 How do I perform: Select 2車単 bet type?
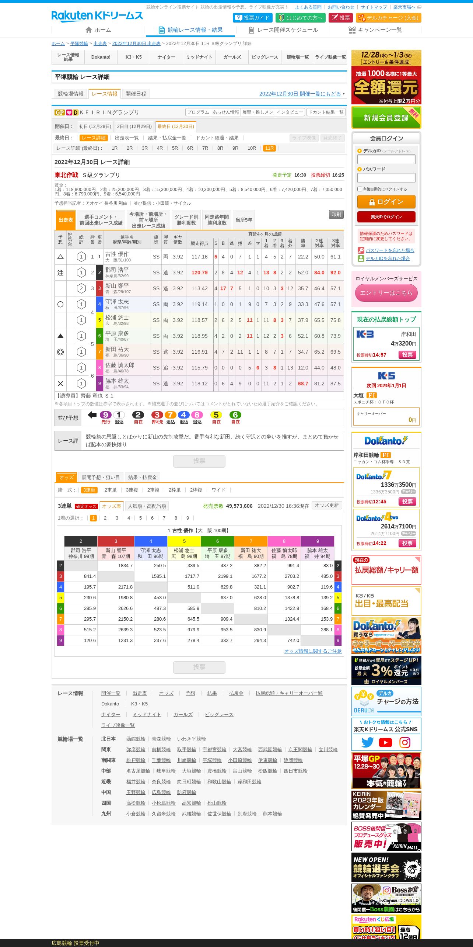click(x=111, y=490)
